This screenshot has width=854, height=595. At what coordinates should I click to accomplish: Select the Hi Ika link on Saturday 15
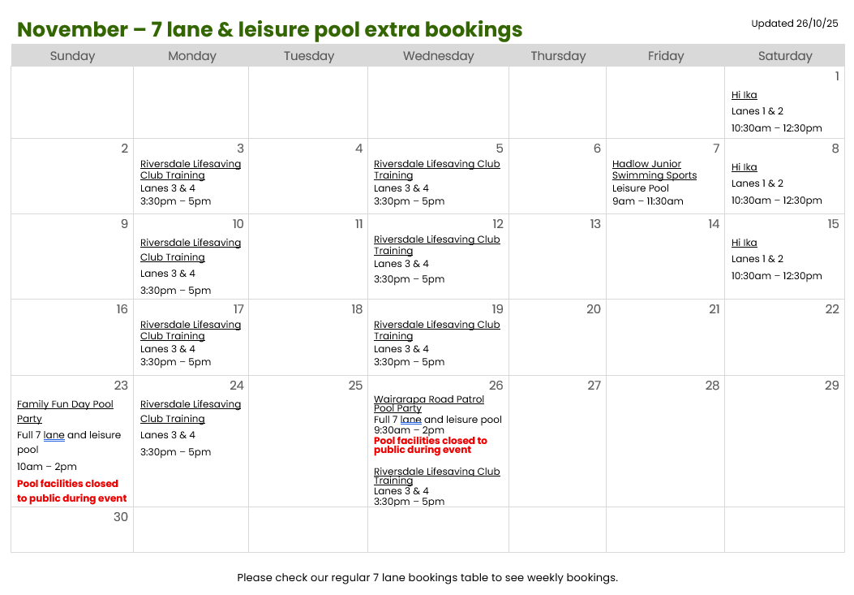click(744, 243)
